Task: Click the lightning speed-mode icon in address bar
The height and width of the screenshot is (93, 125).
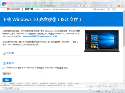Action: click(x=80, y=6)
